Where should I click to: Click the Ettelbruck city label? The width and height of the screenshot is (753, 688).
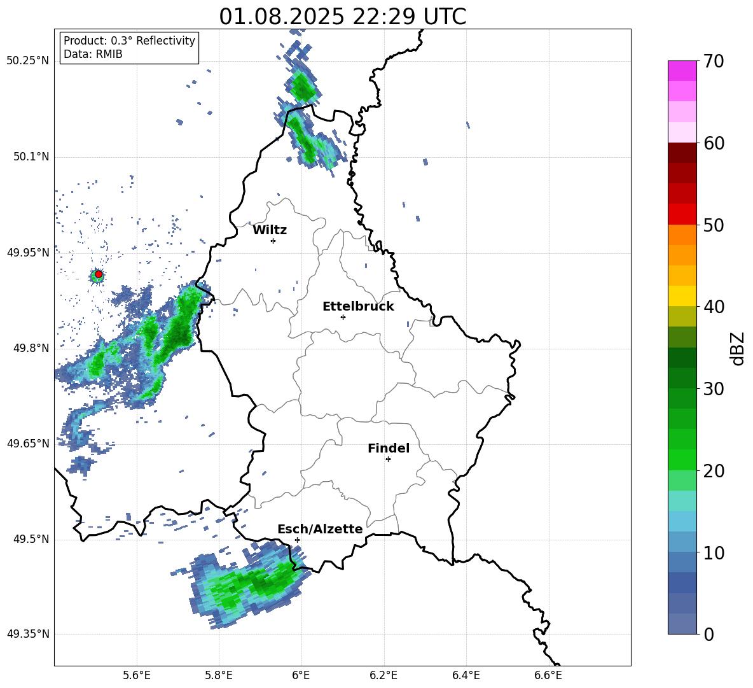(x=358, y=307)
